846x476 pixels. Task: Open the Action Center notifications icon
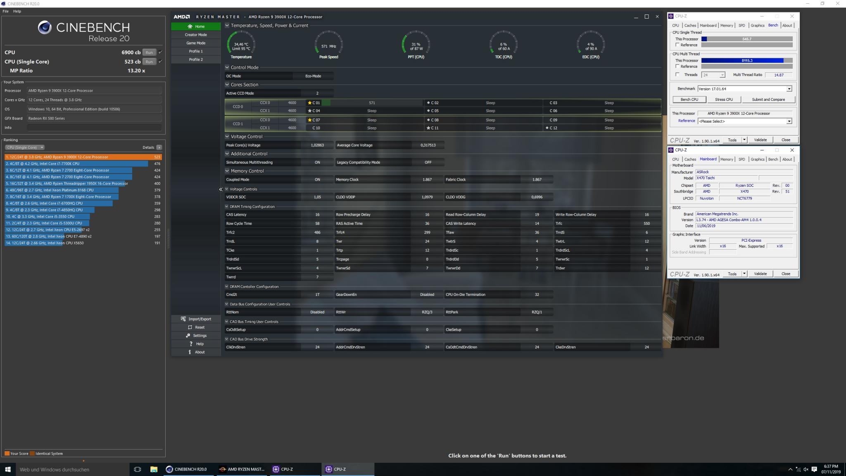pos(814,469)
